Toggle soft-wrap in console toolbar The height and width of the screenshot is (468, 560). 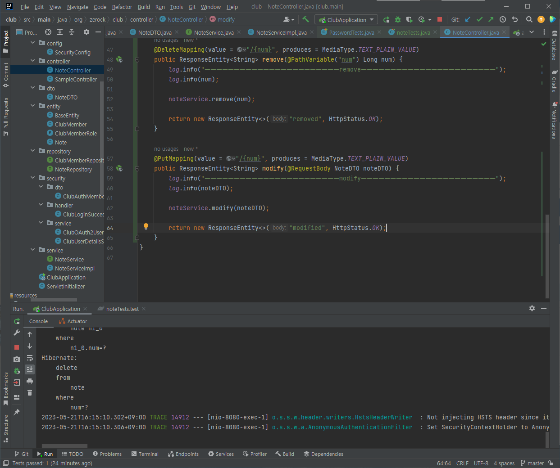tap(30, 358)
